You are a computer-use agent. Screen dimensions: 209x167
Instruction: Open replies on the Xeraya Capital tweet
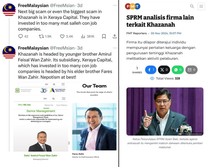(23, 36)
